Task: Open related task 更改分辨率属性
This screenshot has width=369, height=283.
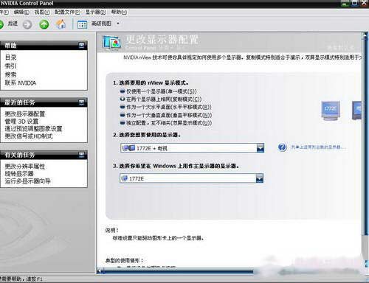Action: point(25,167)
